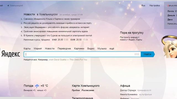Open the Расписания schedules link
The height and width of the screenshot is (99, 177).
(88, 90)
